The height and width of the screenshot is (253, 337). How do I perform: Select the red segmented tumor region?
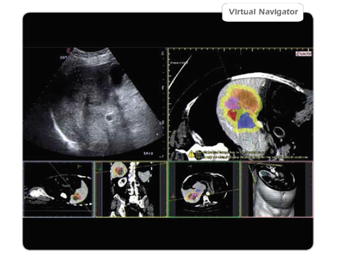pos(232,115)
